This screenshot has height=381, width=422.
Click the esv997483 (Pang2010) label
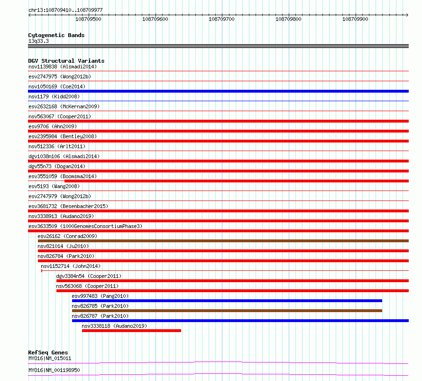pyautogui.click(x=100, y=296)
